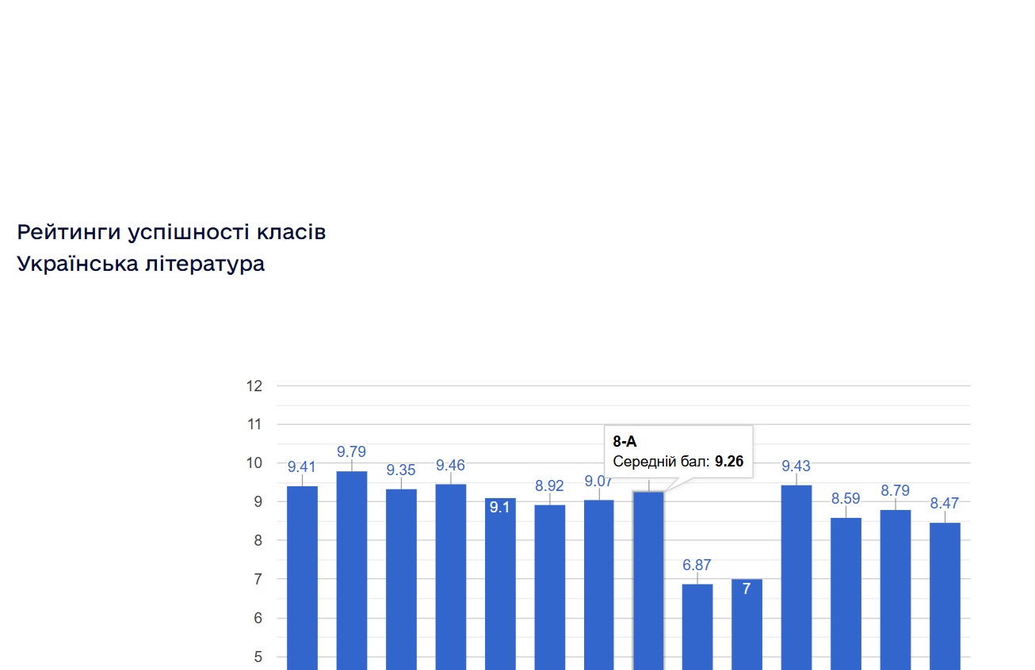Click the bar valued 9.35

tap(401, 579)
